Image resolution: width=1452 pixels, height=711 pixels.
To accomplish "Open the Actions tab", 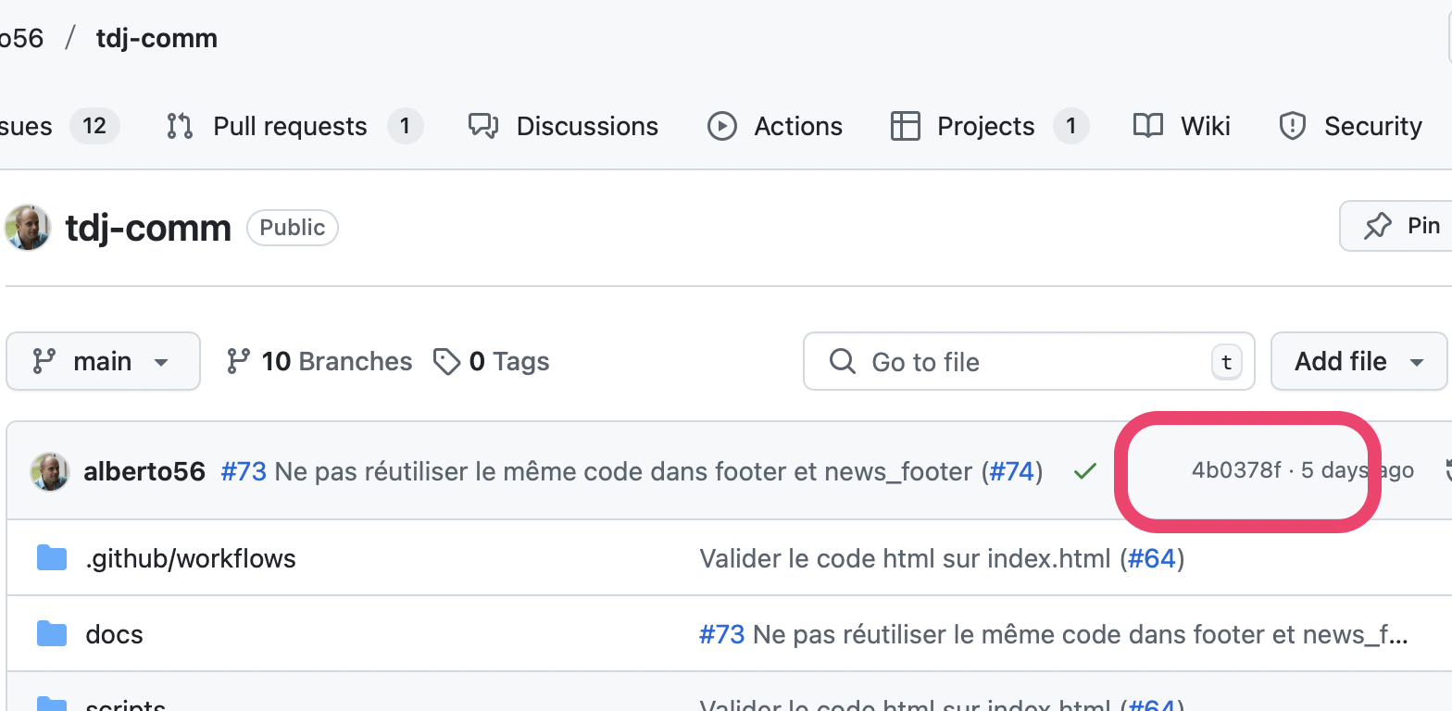I will 774,126.
